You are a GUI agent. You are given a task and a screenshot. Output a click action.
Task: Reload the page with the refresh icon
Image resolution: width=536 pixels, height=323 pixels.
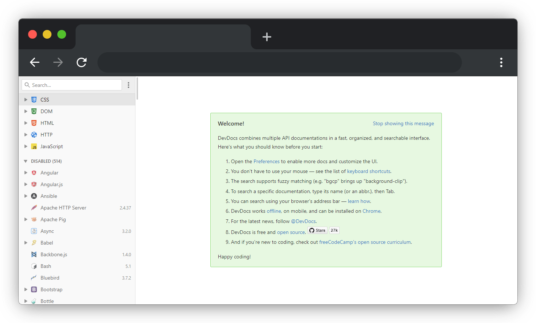pos(81,62)
